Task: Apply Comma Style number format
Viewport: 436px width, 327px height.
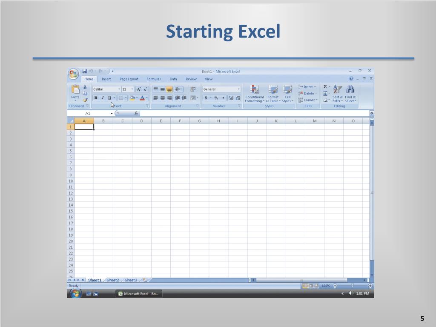Action: click(223, 98)
